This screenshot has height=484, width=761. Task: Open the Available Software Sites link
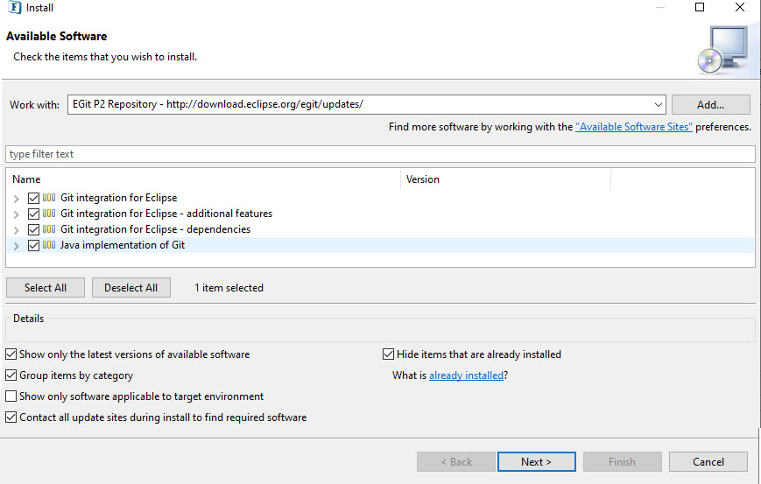634,127
